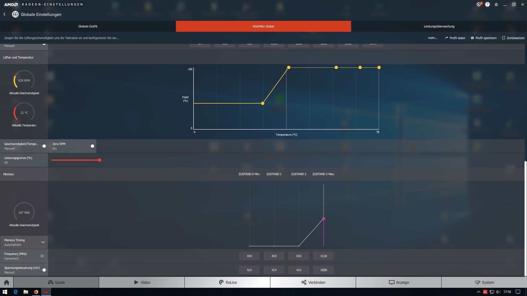Click Zurücksetzen to reset settings
The image size is (527, 296).
point(513,38)
